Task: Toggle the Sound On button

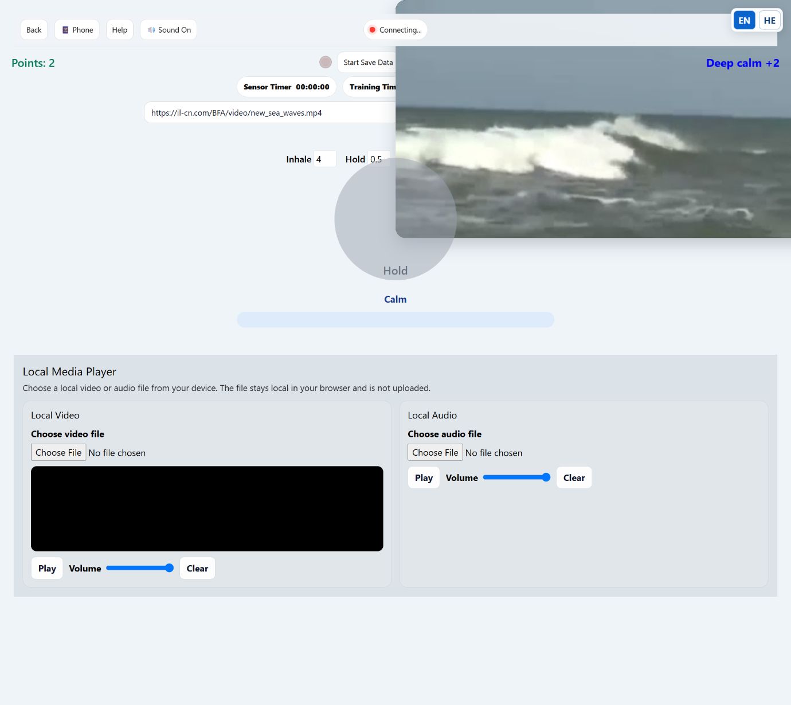Action: coord(169,30)
